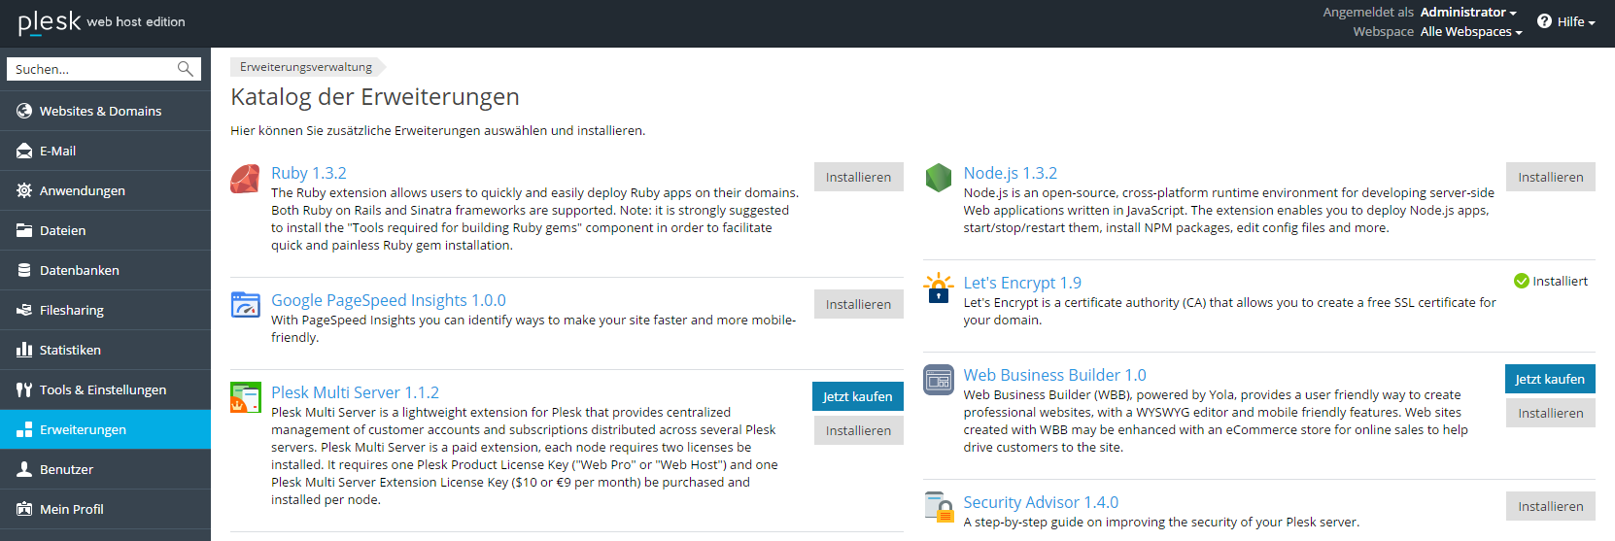Click the Erweiterungsverwaltung breadcrumb
The width and height of the screenshot is (1615, 541).
[x=306, y=67]
